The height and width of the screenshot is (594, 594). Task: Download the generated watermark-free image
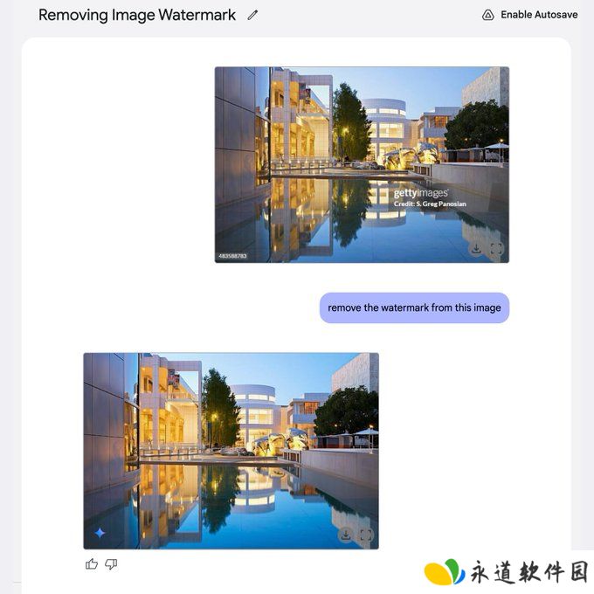[345, 535]
